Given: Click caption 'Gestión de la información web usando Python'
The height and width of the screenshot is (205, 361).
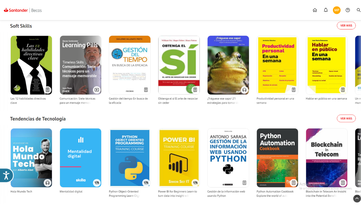Looking at the screenshot, I should pos(226,193).
